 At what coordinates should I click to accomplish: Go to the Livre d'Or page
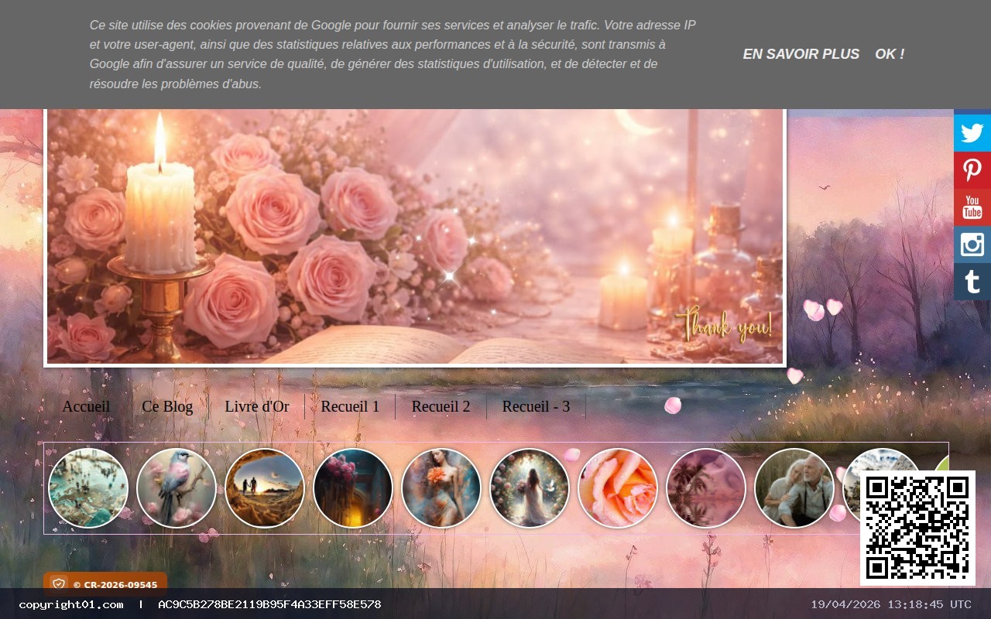pyautogui.click(x=256, y=406)
